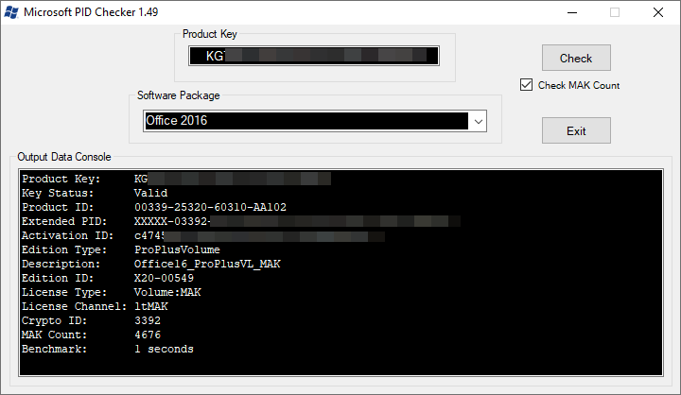This screenshot has width=681, height=395.
Task: Click the Product ID value 00339-25320-60310-AA102
Action: [210, 207]
